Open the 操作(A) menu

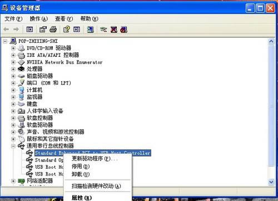coord(39,19)
